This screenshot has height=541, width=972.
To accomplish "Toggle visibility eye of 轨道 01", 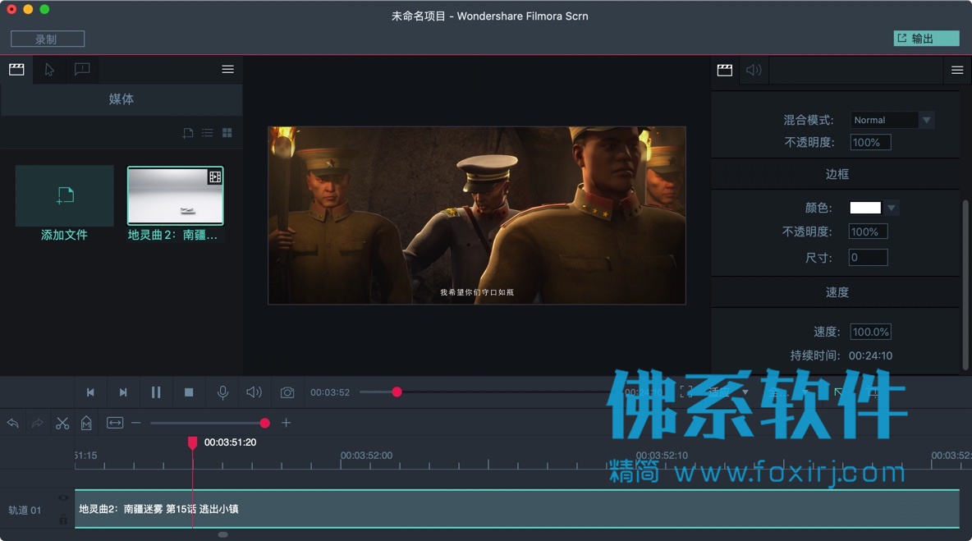I will pos(63,497).
